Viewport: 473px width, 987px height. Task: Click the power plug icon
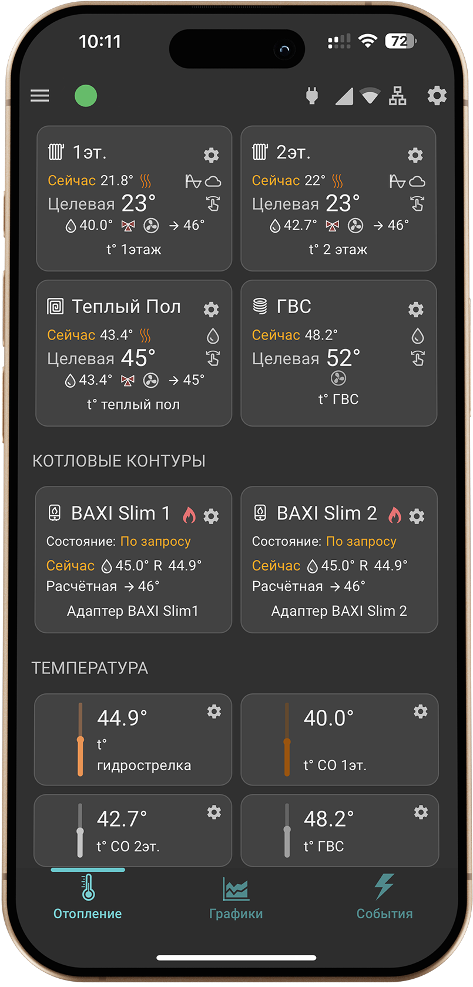(312, 96)
